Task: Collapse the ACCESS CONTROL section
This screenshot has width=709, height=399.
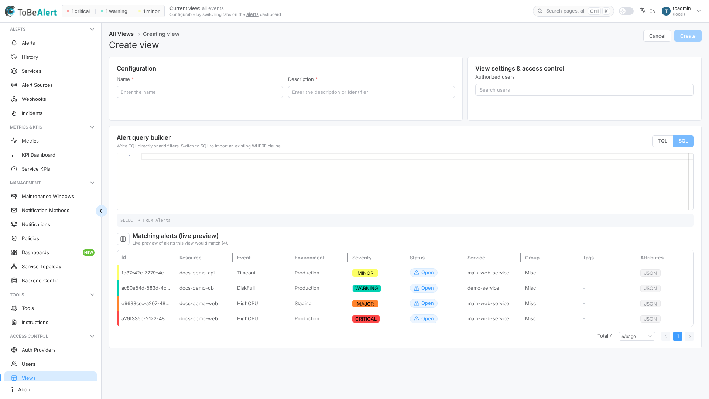Action: [92, 336]
